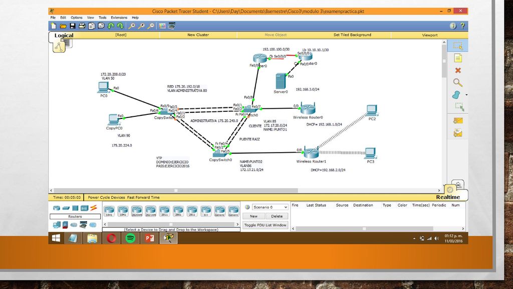Open PowerPoint from the taskbar
513x289 pixels.
tap(149, 238)
